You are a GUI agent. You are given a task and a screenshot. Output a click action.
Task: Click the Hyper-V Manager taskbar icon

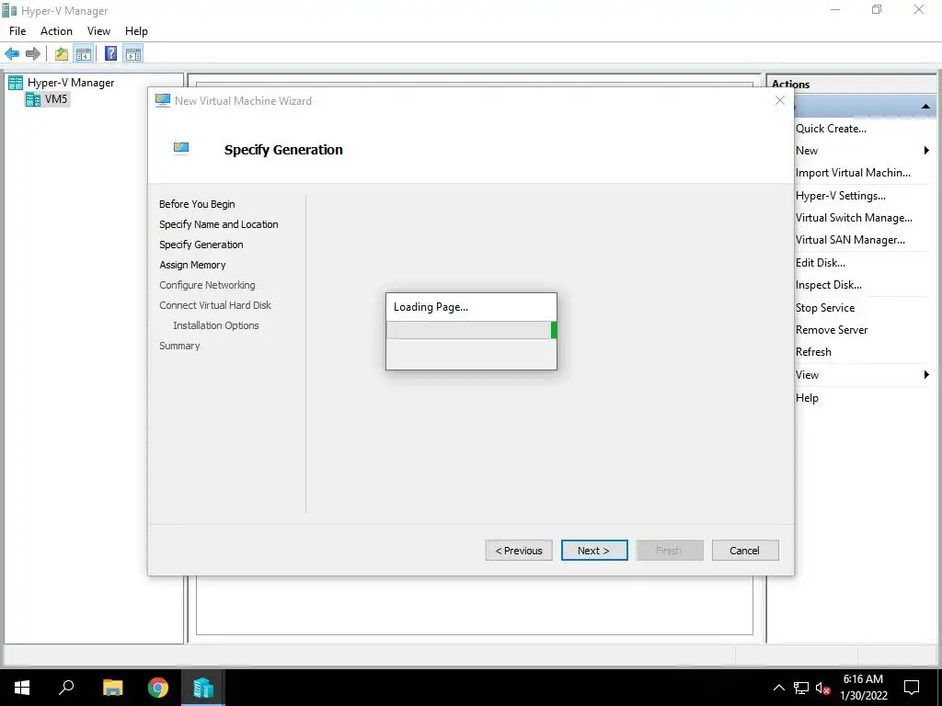(203, 688)
